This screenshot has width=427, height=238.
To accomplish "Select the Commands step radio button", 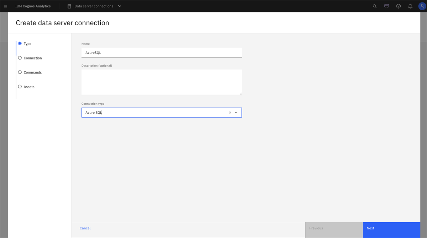I will tap(20, 72).
